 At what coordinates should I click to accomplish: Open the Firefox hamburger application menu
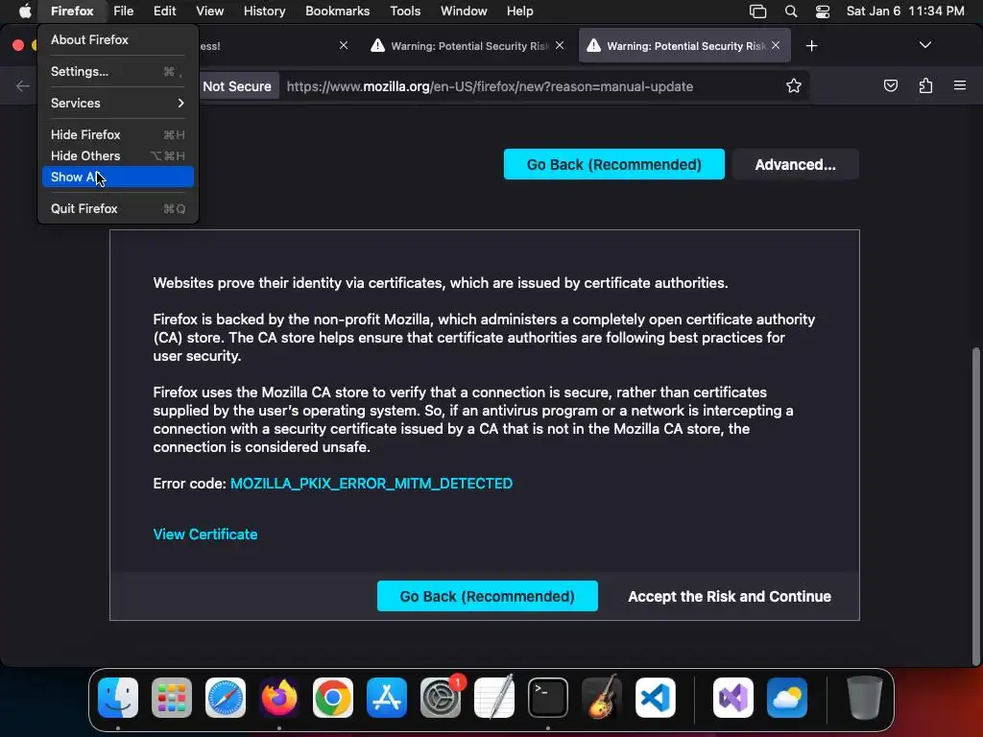959,85
